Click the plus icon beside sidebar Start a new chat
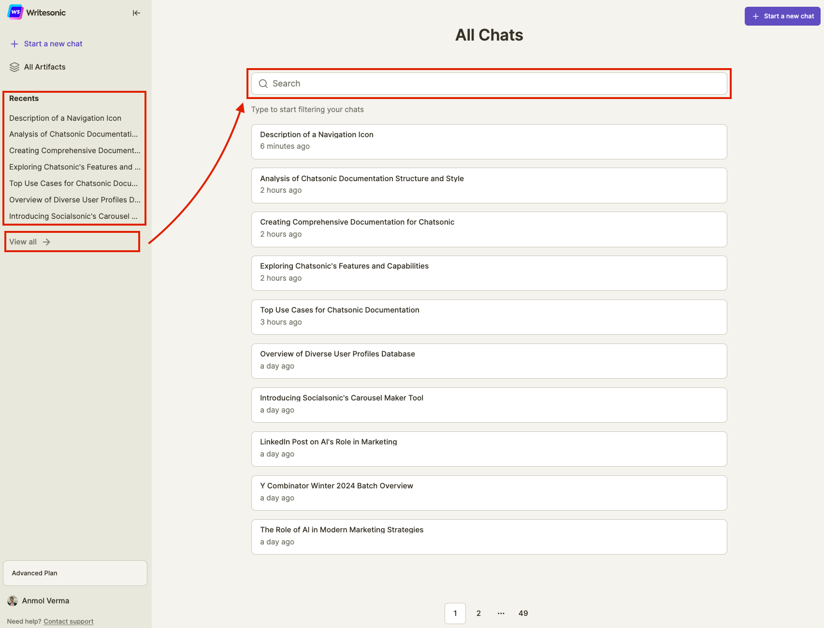 pyautogui.click(x=14, y=44)
